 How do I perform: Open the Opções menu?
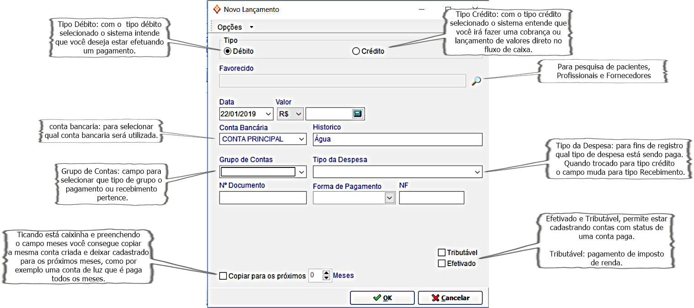(235, 27)
